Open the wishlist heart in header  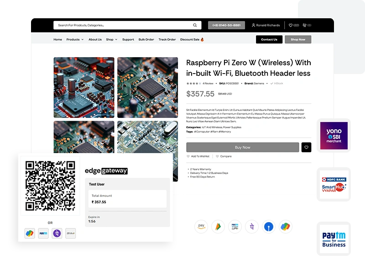click(291, 25)
